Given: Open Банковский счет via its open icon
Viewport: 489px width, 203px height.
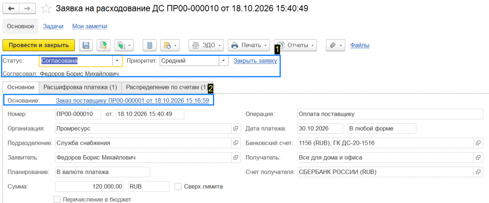Looking at the screenshot, I should [x=478, y=143].
